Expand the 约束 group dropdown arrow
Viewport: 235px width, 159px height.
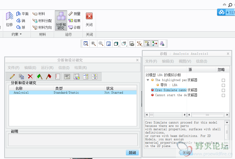pos(21,34)
